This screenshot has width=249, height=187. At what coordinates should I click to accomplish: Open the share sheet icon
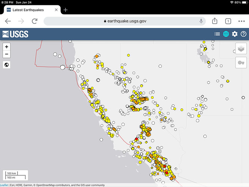coord(215,21)
